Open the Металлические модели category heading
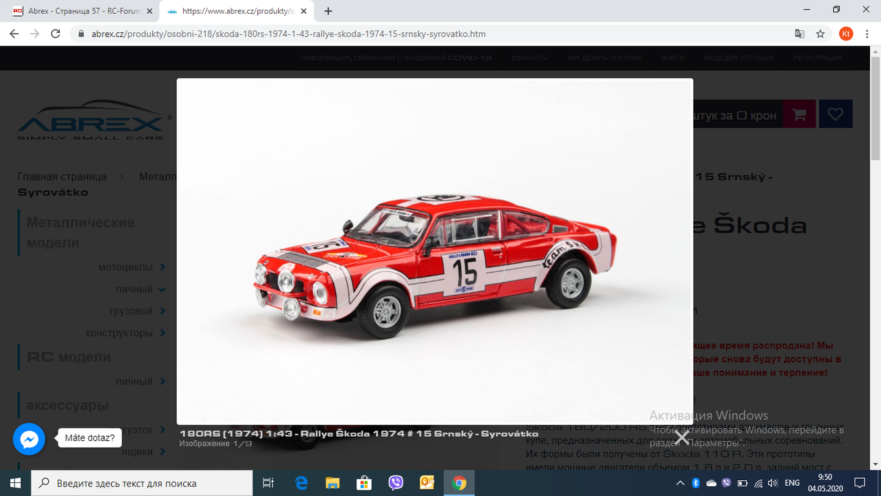881x496 pixels. [81, 232]
